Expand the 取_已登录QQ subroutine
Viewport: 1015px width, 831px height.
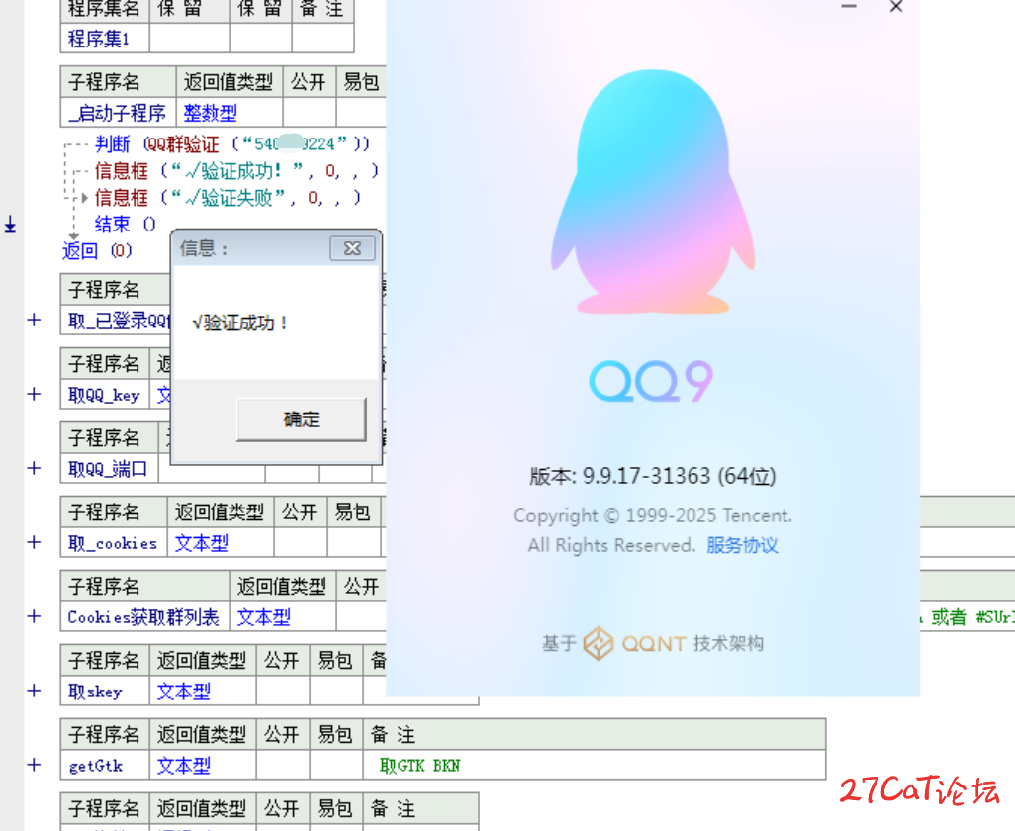click(x=34, y=320)
